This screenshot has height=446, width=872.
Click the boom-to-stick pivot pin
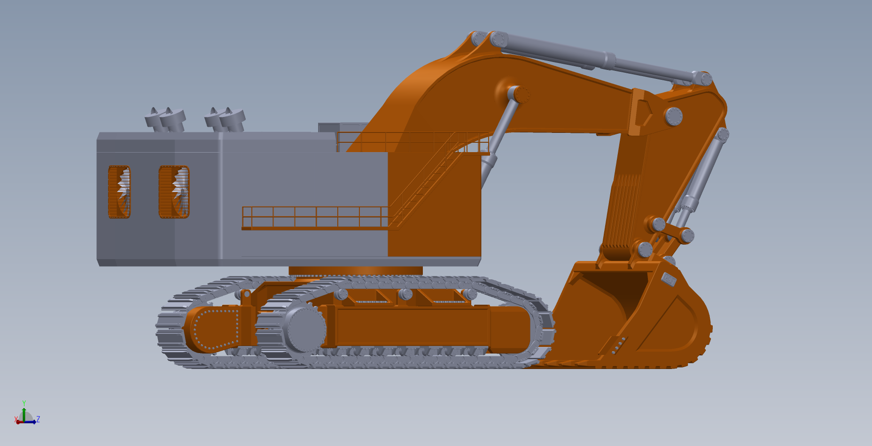pos(673,116)
